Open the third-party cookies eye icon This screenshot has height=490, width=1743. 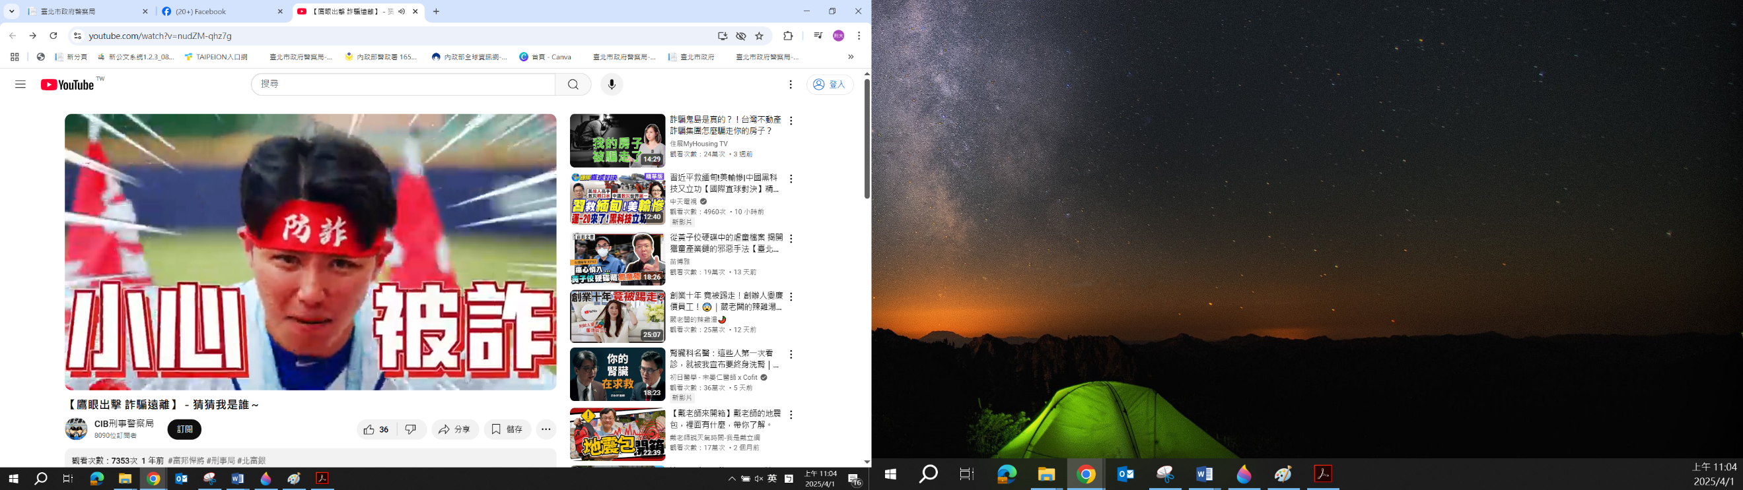tap(741, 36)
